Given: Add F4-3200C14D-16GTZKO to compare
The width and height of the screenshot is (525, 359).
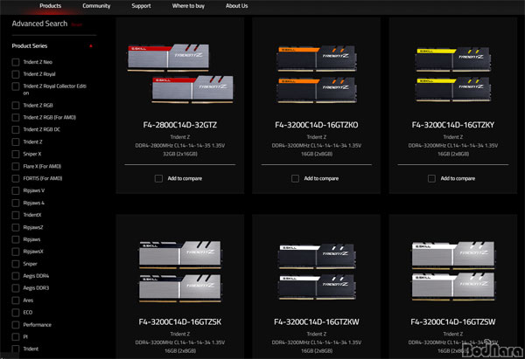Looking at the screenshot, I should click(295, 178).
